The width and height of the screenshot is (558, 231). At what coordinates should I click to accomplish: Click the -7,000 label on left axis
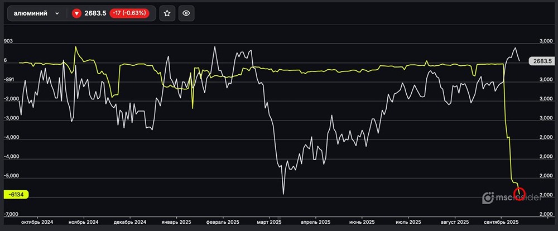coord(12,214)
